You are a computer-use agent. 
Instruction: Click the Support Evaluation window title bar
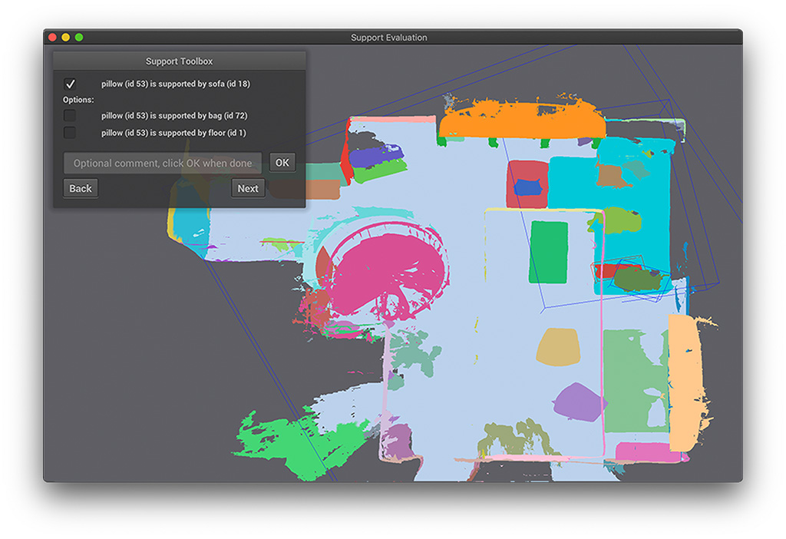pos(390,37)
